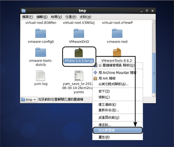The width and height of the screenshot is (174, 147).
Task: Open the 求助(H) menu
Action: click(x=85, y=17)
